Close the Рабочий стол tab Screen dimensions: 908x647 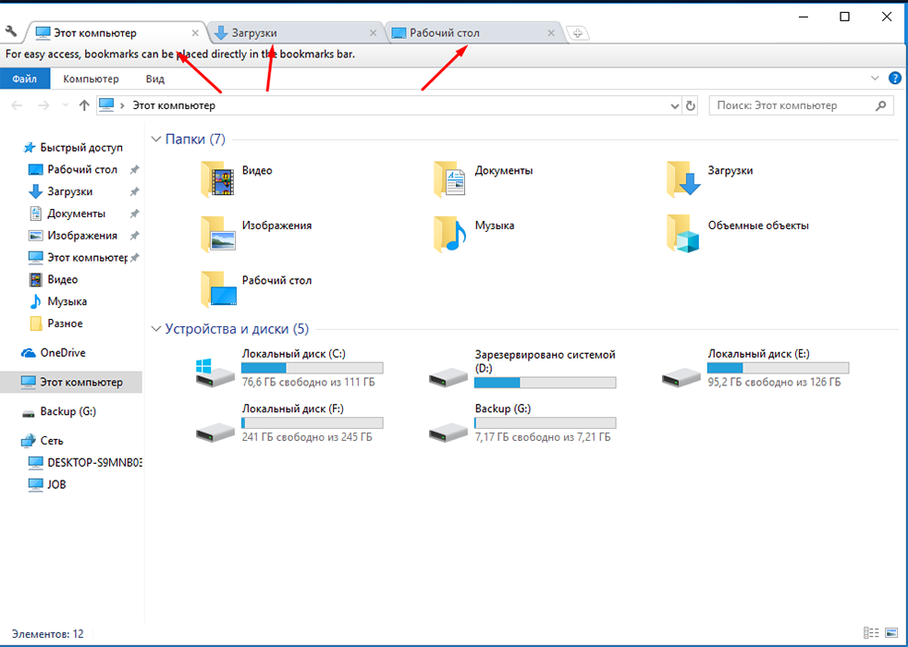(x=551, y=33)
